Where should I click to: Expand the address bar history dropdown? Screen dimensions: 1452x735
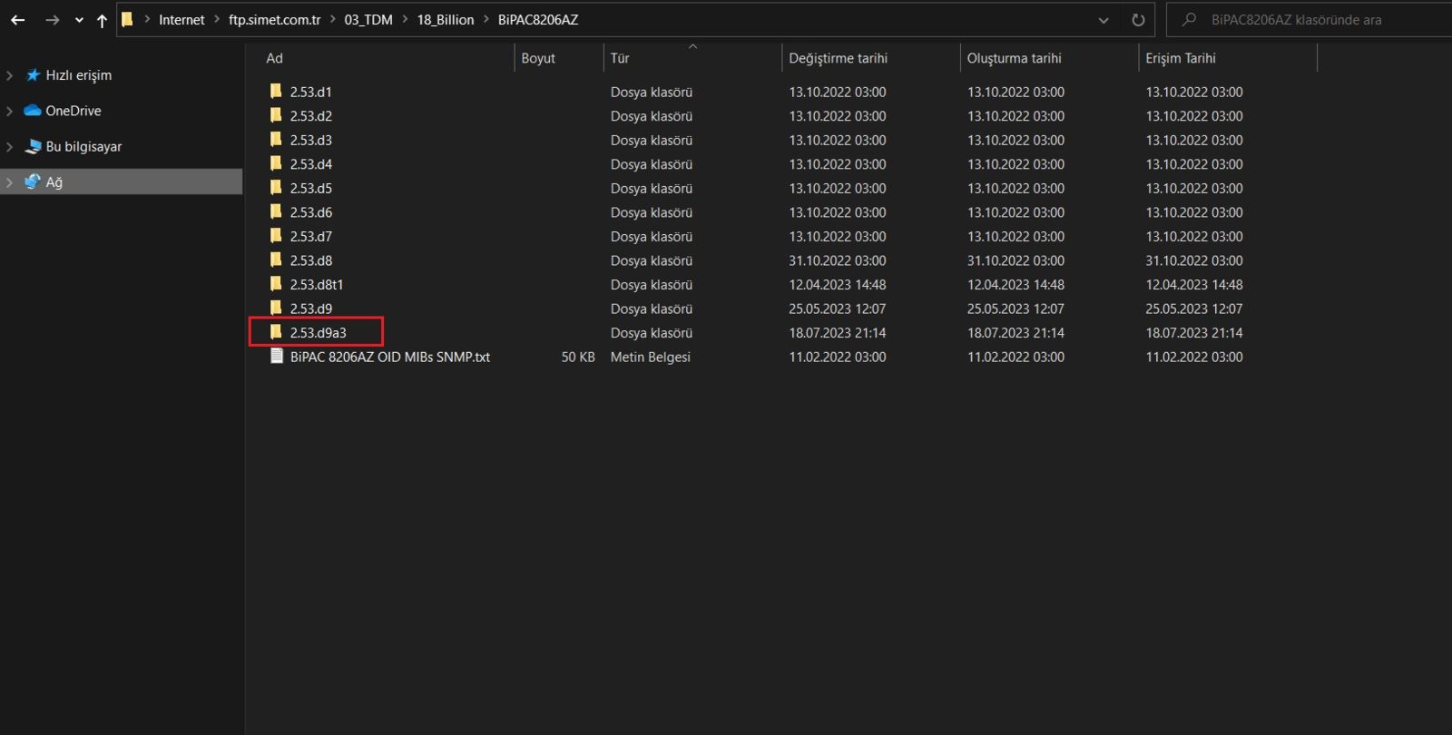1104,20
